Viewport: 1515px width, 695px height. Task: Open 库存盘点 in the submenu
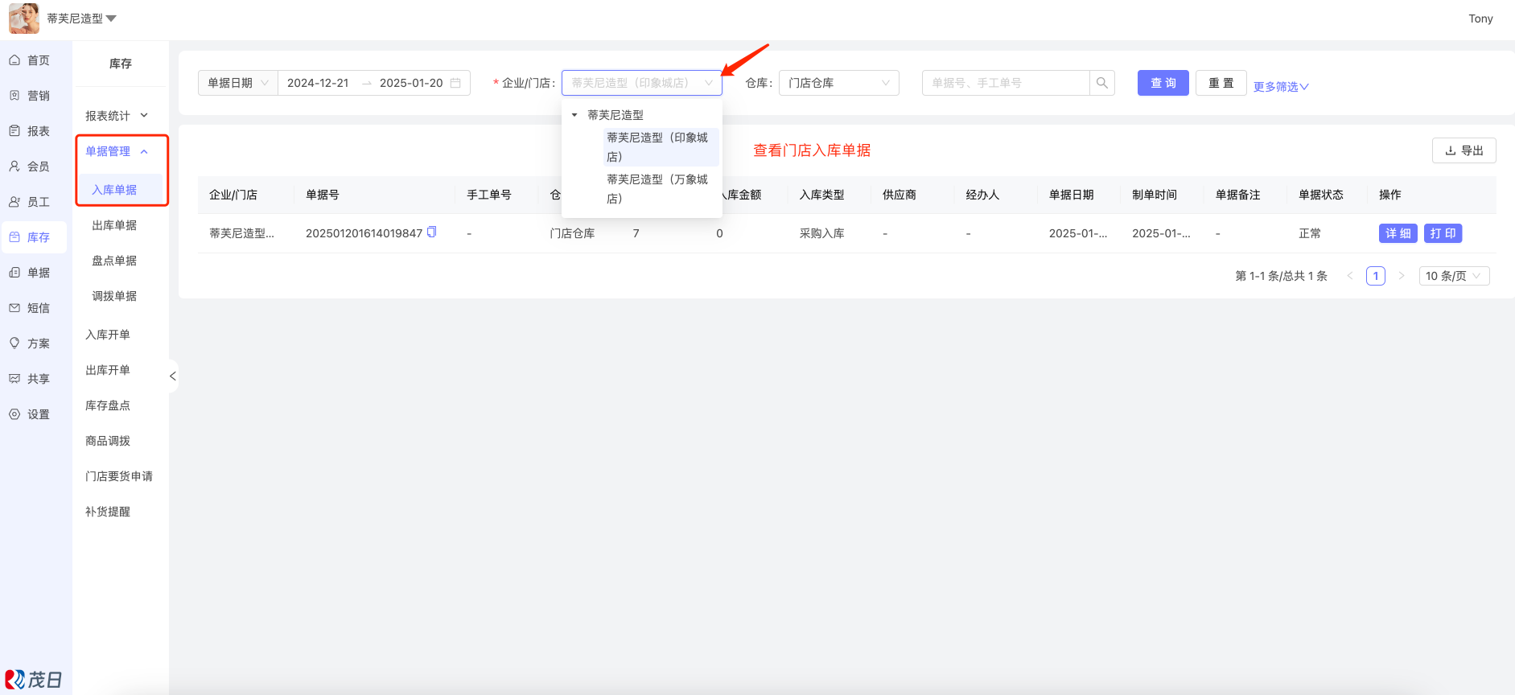pos(108,405)
